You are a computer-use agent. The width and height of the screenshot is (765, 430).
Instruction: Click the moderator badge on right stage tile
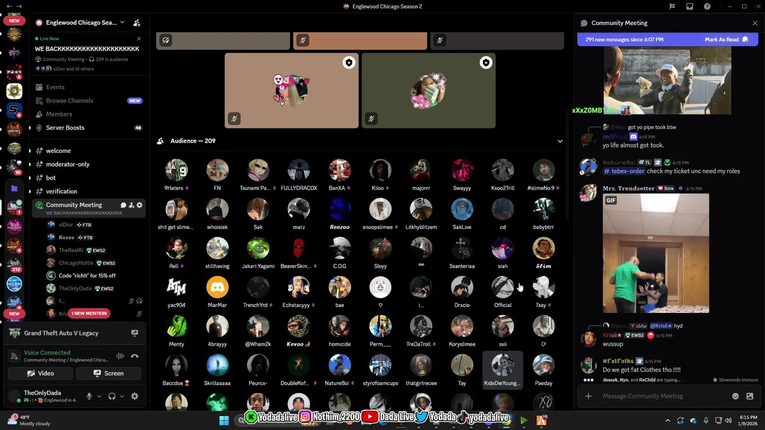[x=485, y=63]
